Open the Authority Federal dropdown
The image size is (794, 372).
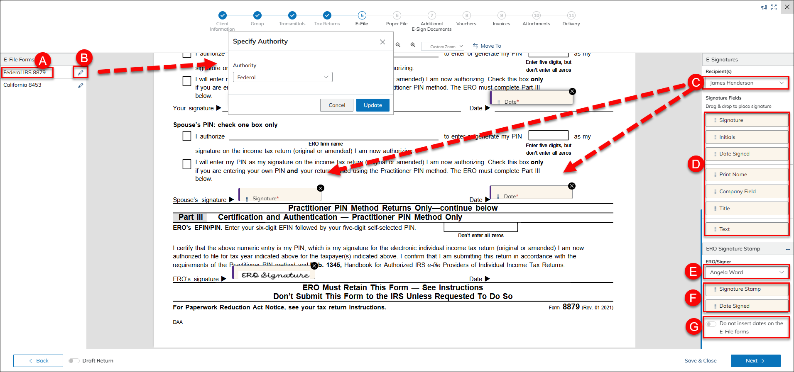click(x=282, y=77)
